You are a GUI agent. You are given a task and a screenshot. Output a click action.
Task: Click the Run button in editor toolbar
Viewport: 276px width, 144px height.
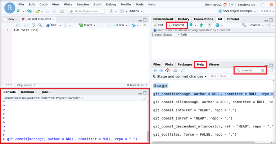pyautogui.click(x=119, y=25)
